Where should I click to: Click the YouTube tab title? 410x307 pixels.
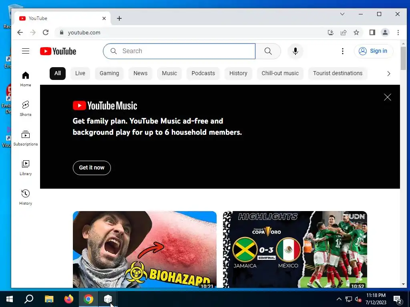(38, 18)
